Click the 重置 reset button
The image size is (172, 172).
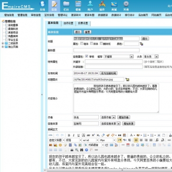click(x=87, y=32)
